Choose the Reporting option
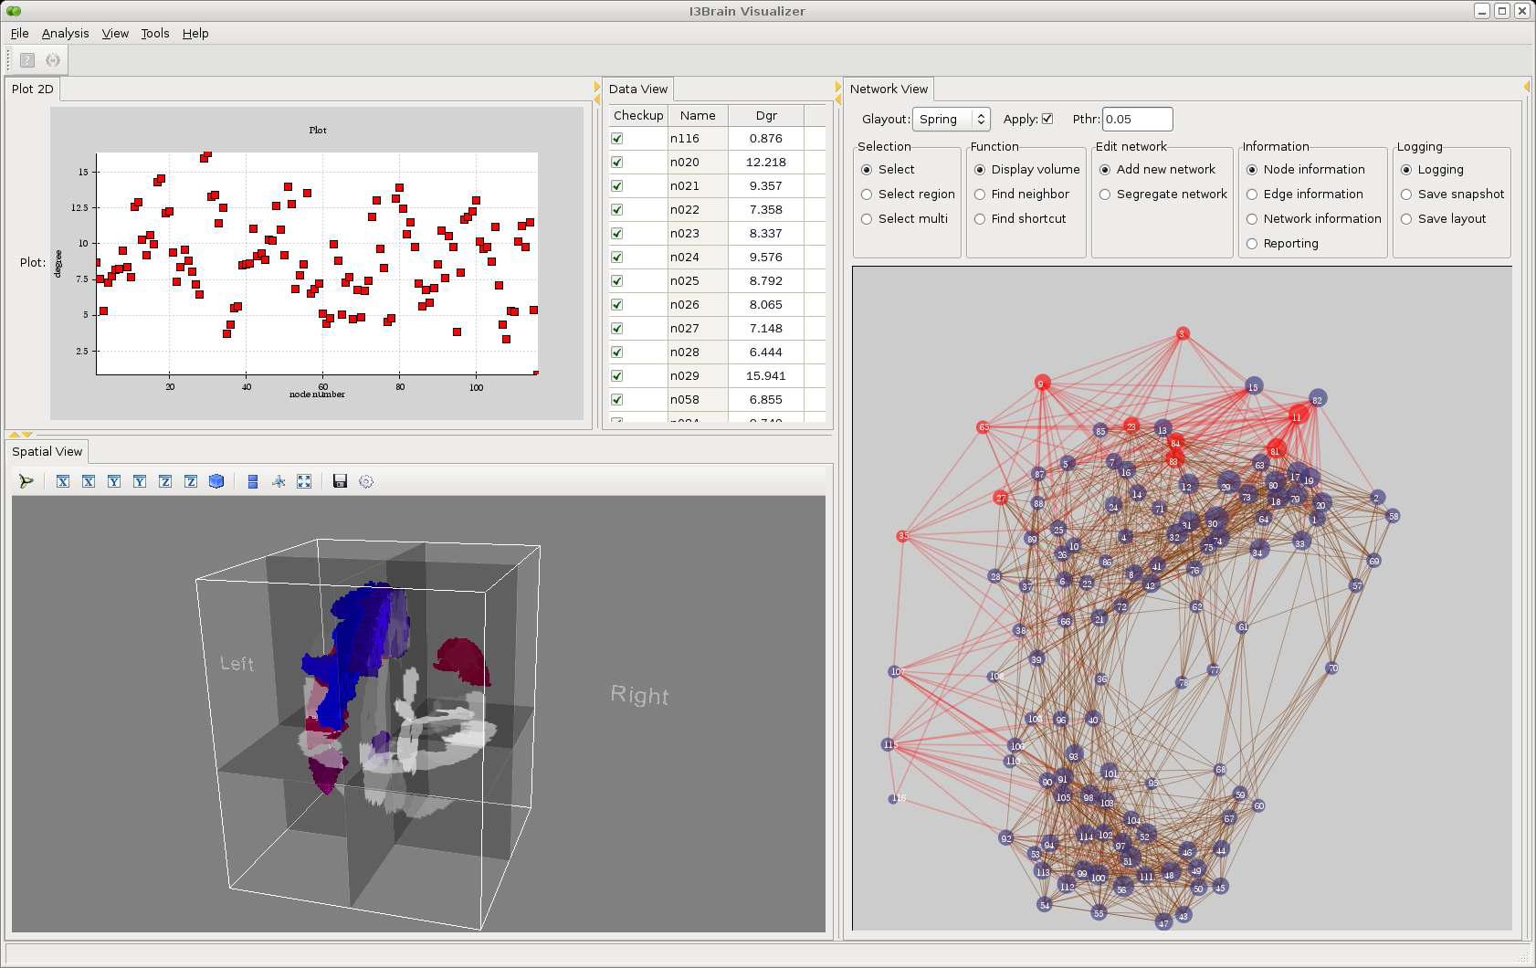The image size is (1536, 968). pos(1282,244)
